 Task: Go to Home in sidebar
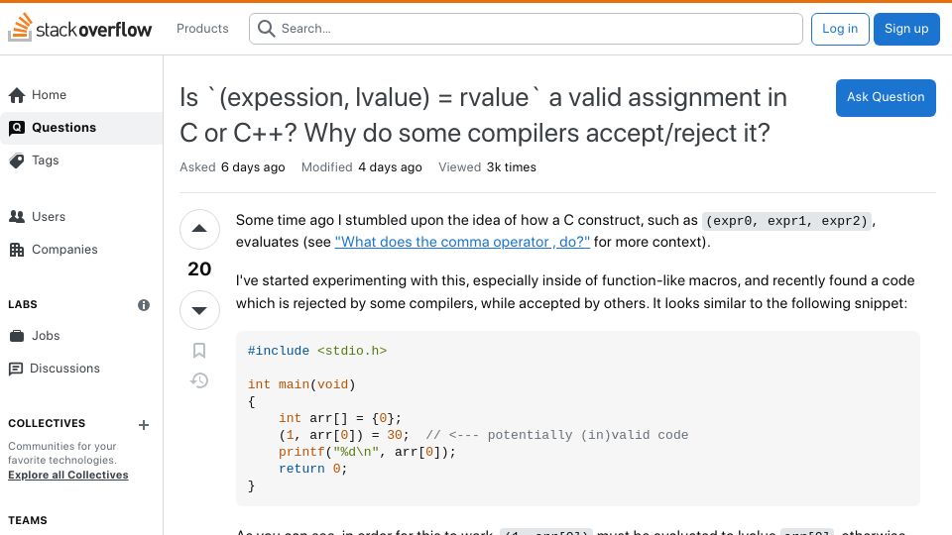[81, 95]
